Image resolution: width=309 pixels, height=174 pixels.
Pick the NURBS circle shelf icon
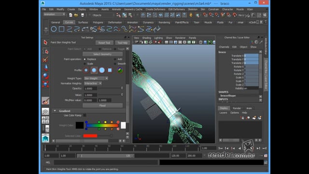pos(54,29)
